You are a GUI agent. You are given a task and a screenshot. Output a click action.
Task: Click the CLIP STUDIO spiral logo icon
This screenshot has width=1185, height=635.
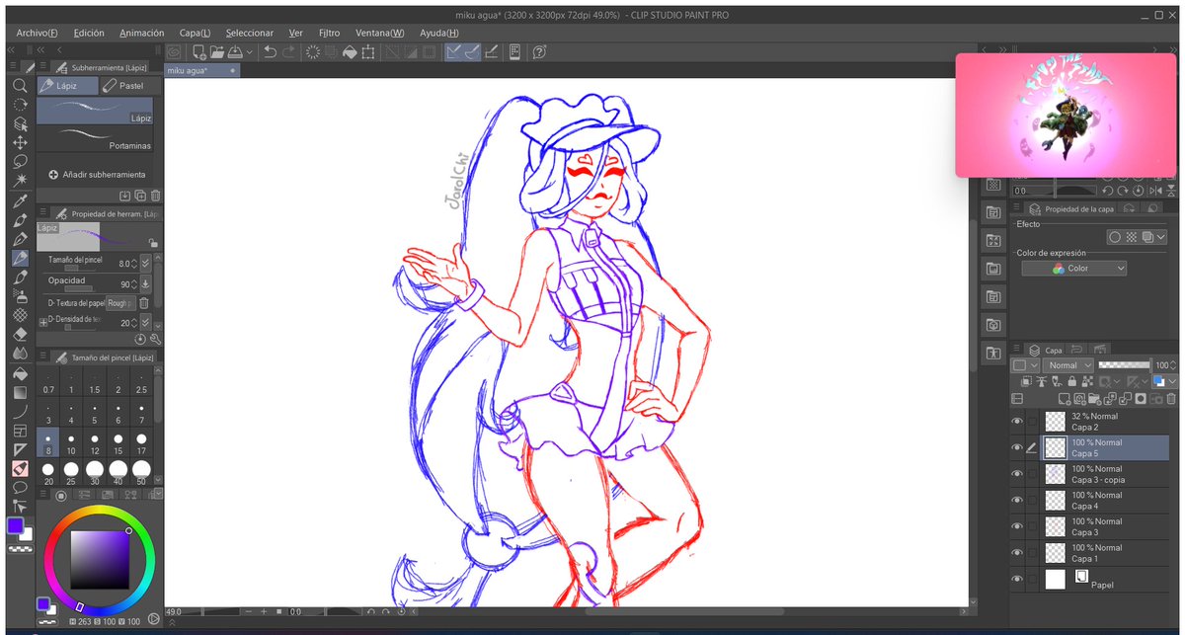click(174, 52)
